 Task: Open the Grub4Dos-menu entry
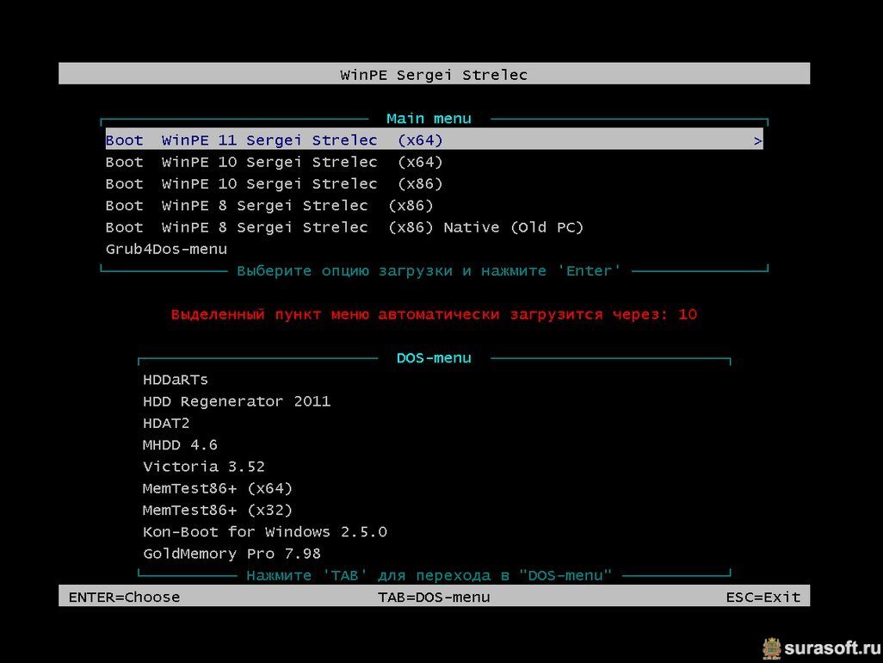(x=166, y=249)
